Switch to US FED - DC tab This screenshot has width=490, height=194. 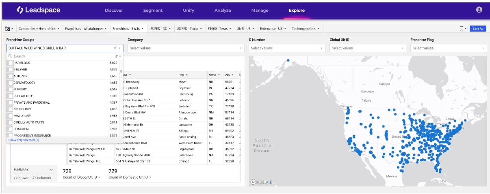pos(160,29)
